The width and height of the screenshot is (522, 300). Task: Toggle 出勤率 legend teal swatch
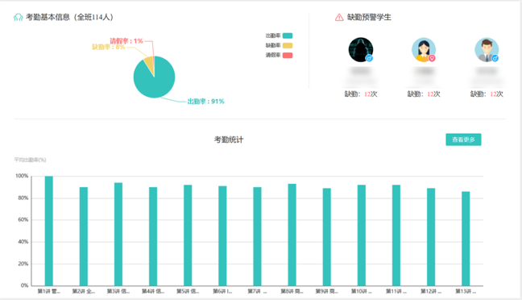click(288, 35)
